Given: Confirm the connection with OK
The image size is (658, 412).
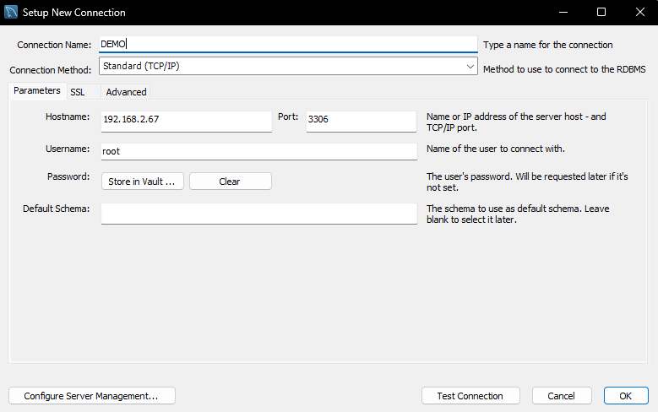Looking at the screenshot, I should coord(626,396).
